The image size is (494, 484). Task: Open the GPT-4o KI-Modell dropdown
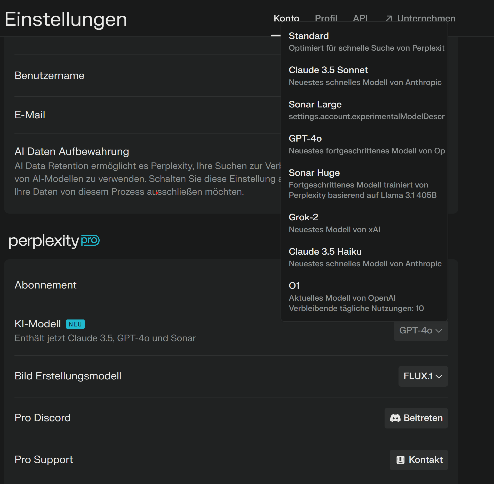click(x=420, y=331)
